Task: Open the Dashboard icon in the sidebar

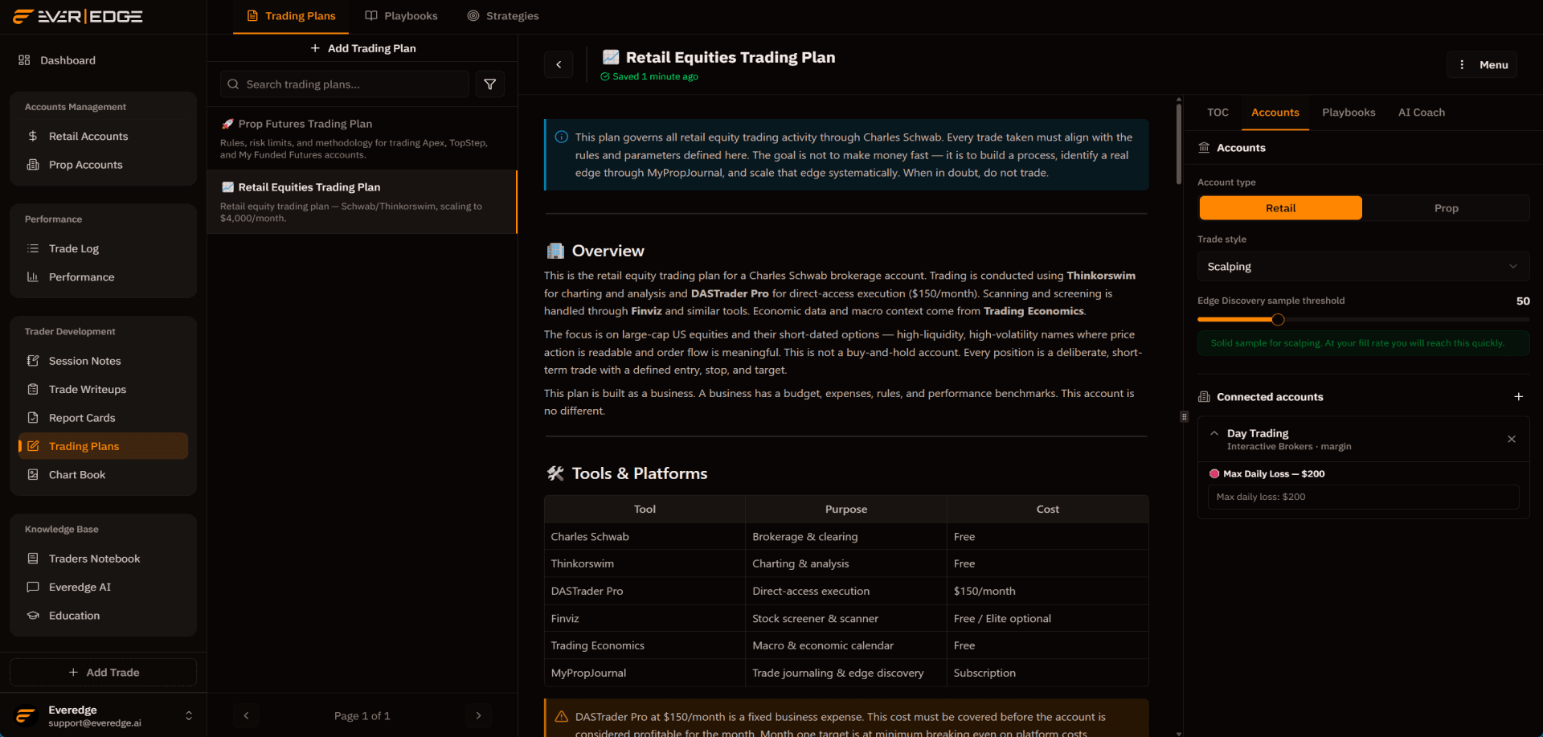Action: point(24,60)
